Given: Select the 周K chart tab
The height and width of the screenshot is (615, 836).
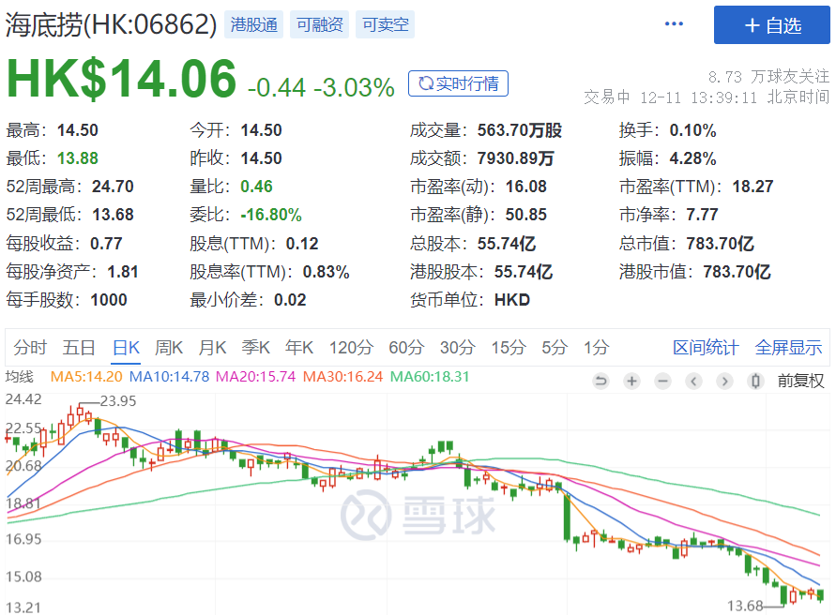Looking at the screenshot, I should 169,348.
